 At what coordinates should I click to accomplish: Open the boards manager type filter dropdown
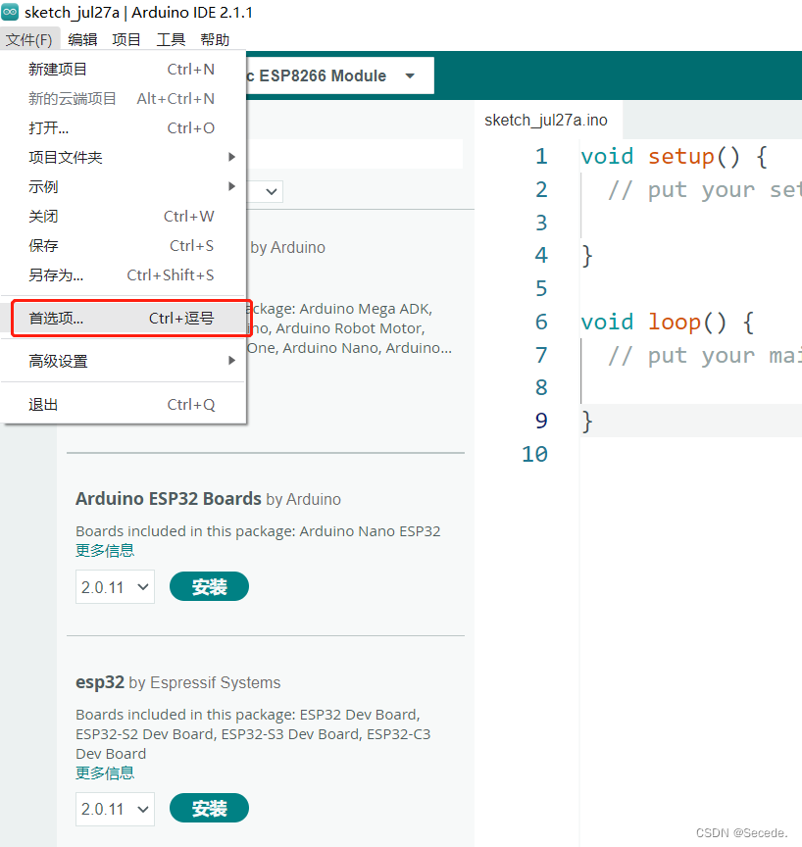(x=265, y=191)
